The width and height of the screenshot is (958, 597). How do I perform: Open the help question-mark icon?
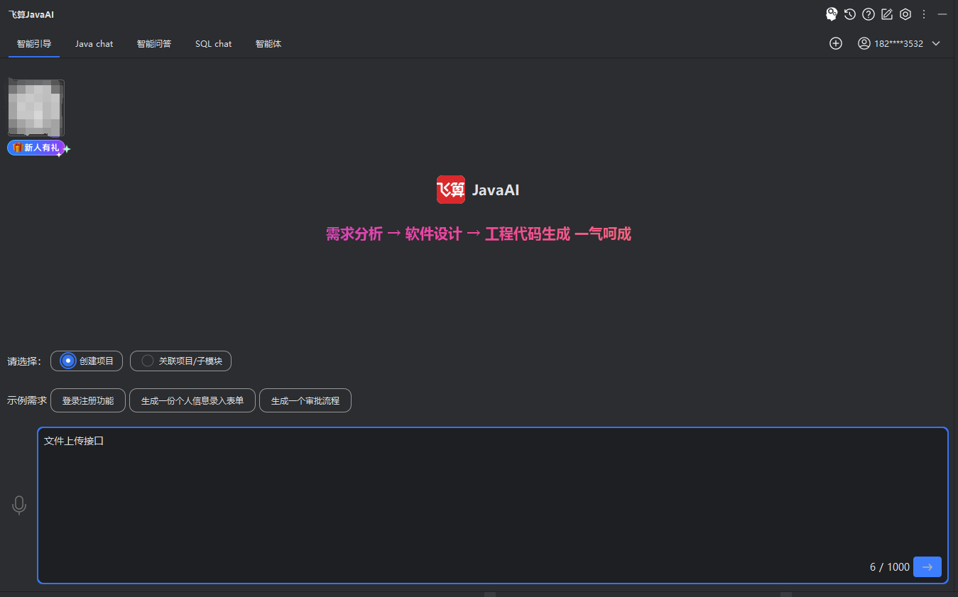click(869, 14)
